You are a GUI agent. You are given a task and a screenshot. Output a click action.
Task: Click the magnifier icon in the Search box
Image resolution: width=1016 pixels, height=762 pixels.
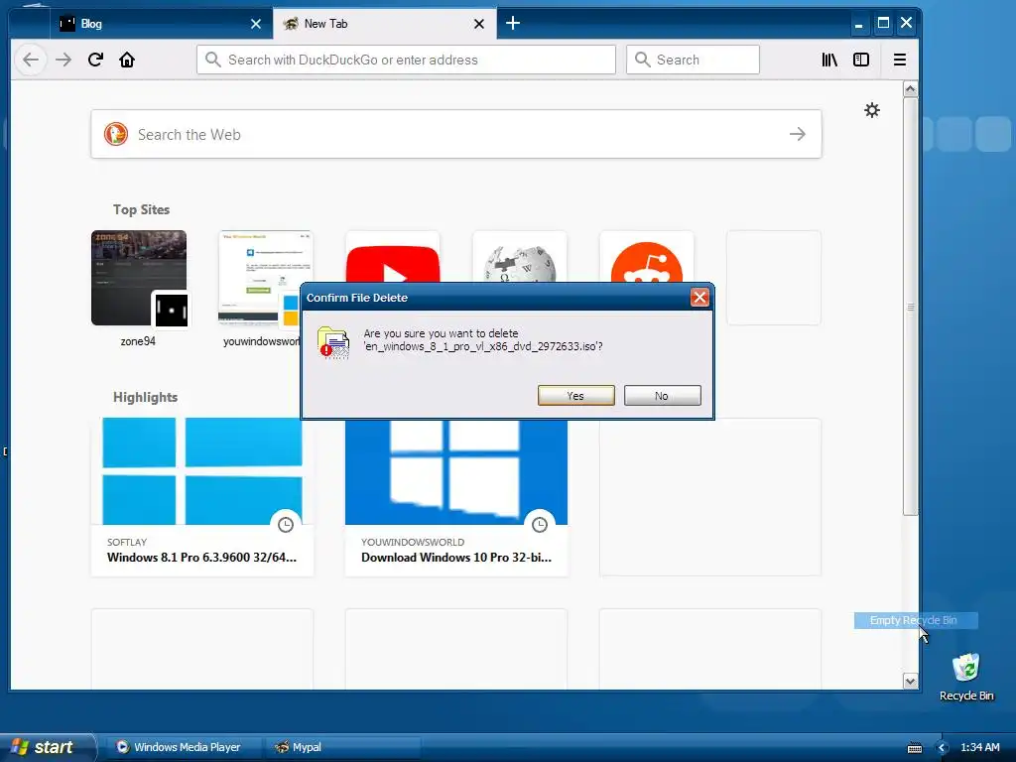(642, 60)
